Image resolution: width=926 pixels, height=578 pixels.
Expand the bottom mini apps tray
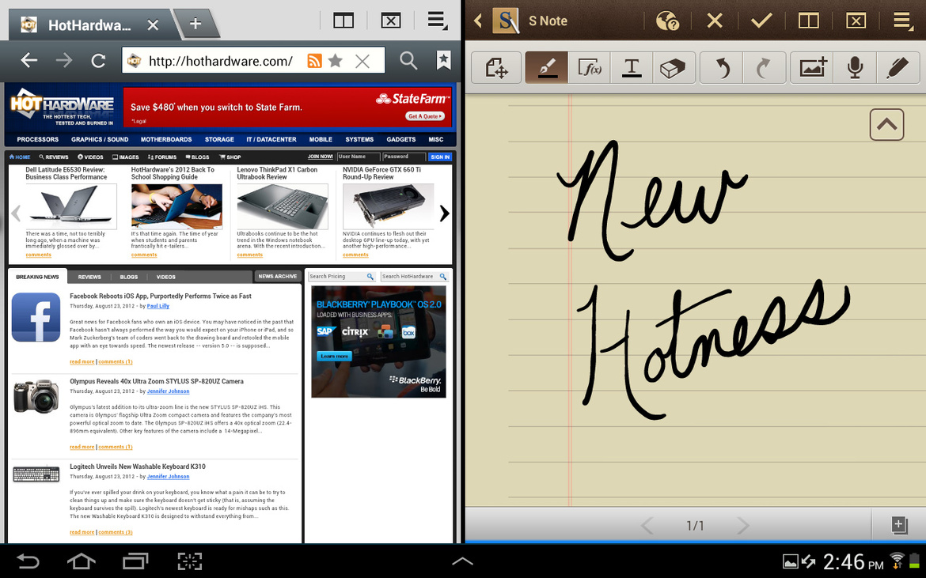pos(462,561)
